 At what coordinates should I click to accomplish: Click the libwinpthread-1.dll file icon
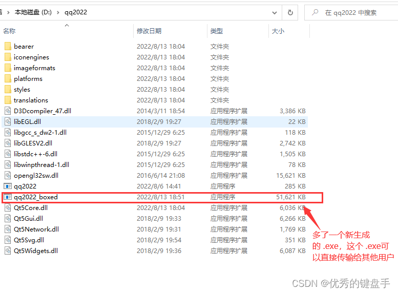[8, 164]
